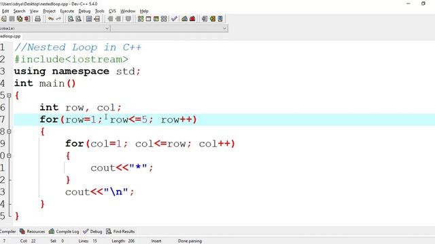Open the Help menu
435x244 pixels.
pos(144,11)
